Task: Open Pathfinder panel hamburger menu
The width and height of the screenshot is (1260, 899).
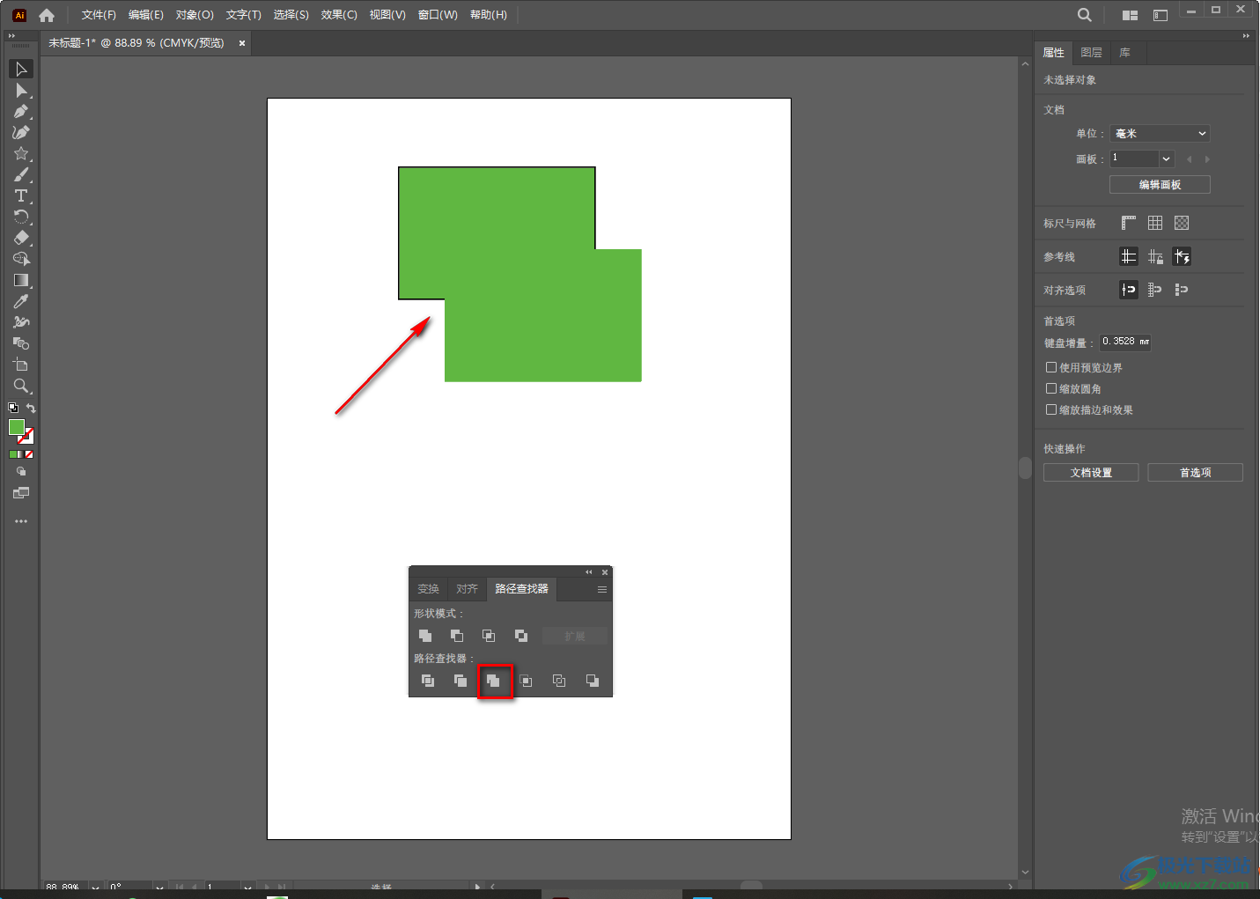Action: coord(602,589)
